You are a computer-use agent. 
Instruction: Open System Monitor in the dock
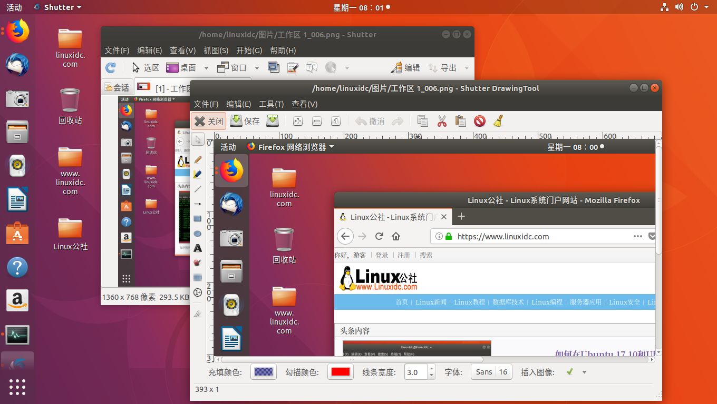[x=17, y=334]
